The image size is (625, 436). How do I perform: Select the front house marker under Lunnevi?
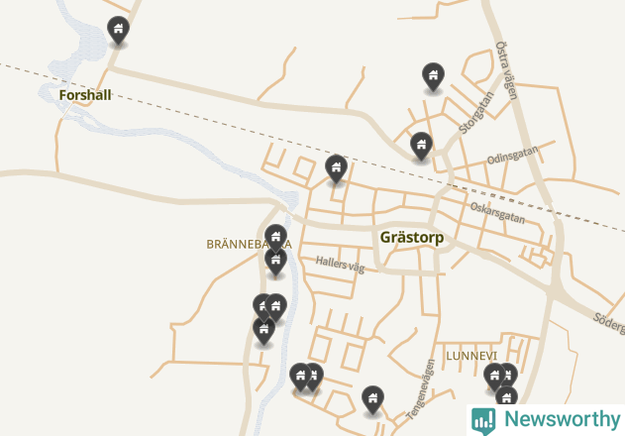coord(494,377)
